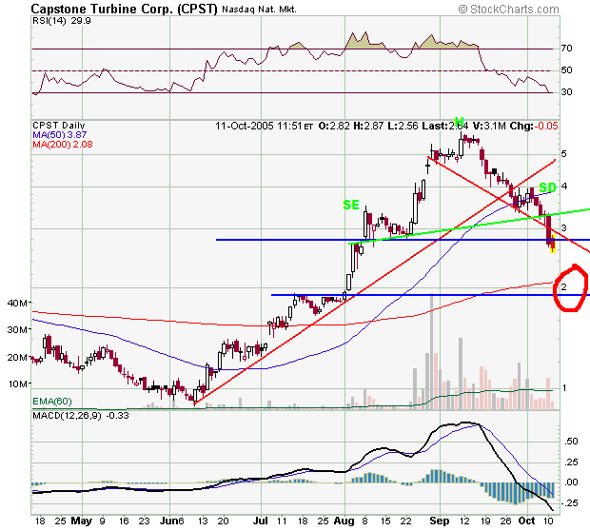Click the green SD annotation

pyautogui.click(x=547, y=187)
